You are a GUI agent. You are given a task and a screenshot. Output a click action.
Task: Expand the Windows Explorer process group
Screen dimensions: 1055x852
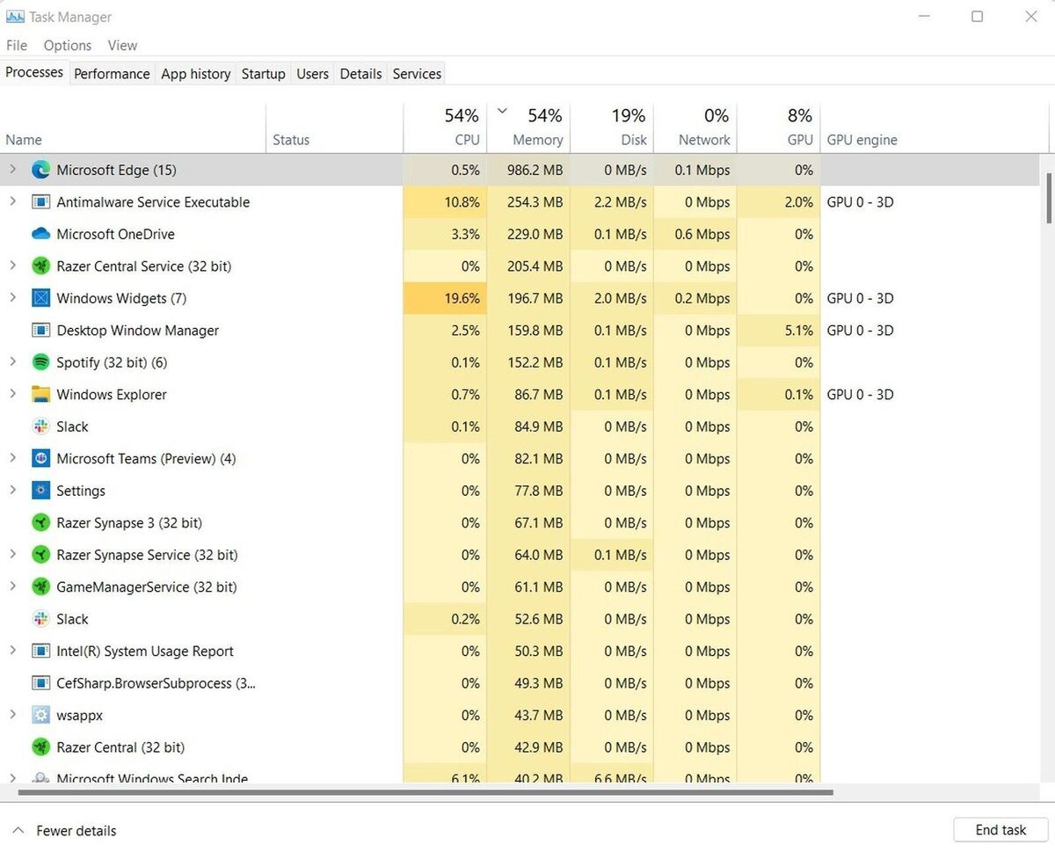coord(12,395)
